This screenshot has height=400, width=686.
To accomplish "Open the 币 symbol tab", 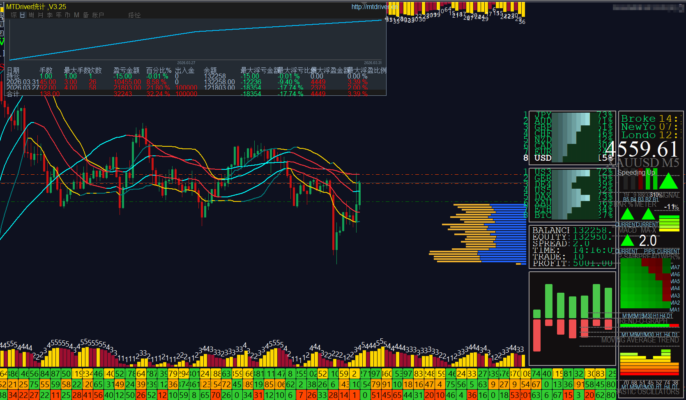I will (67, 15).
